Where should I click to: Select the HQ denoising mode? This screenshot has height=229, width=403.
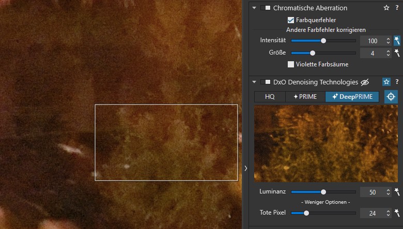270,97
